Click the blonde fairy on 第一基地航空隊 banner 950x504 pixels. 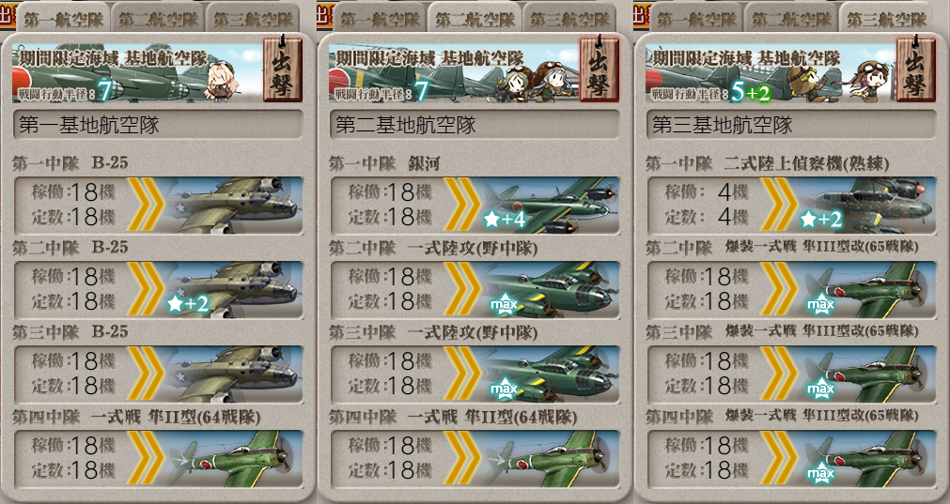click(x=219, y=80)
